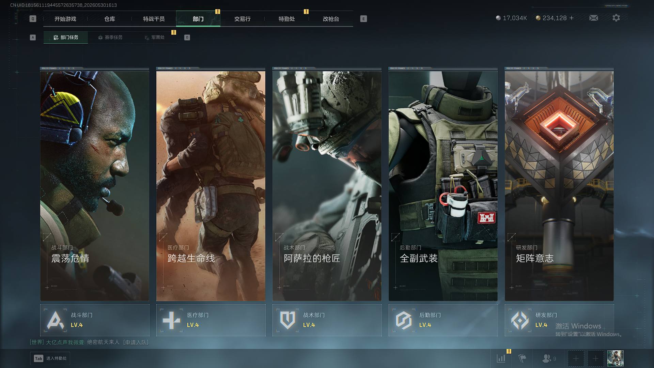
Task: Open the 特勤处 tab
Action: click(287, 19)
